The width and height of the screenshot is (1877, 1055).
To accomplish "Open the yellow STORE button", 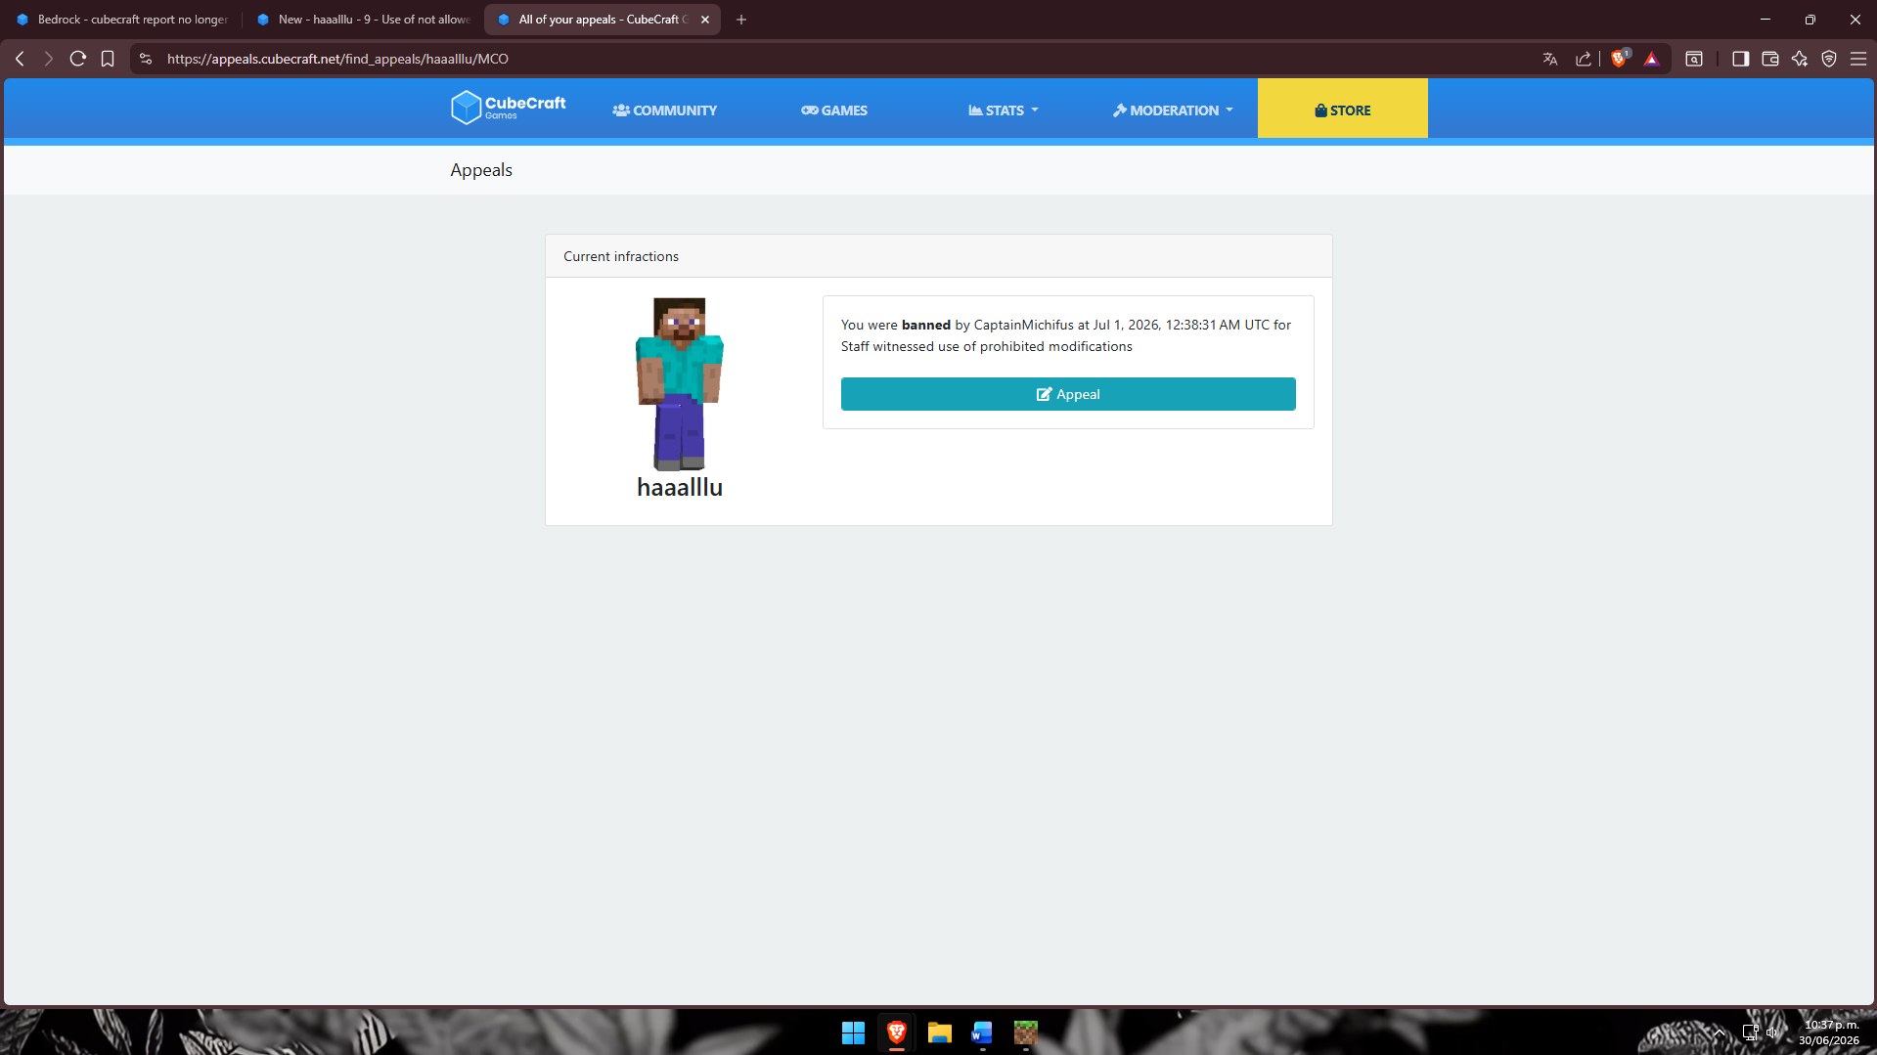I will point(1342,109).
